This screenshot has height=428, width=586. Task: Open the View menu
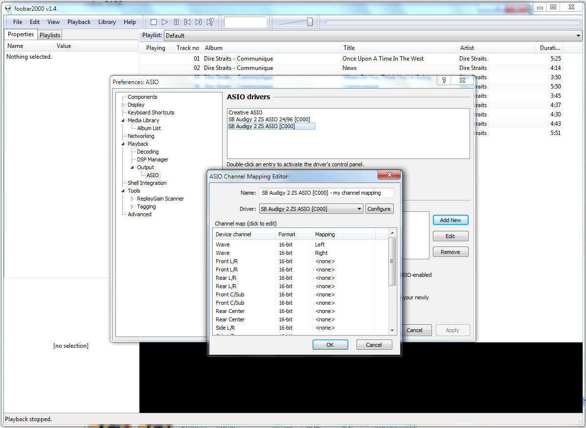coord(53,22)
